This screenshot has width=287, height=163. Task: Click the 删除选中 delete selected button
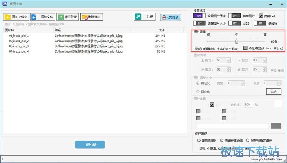(x=91, y=17)
